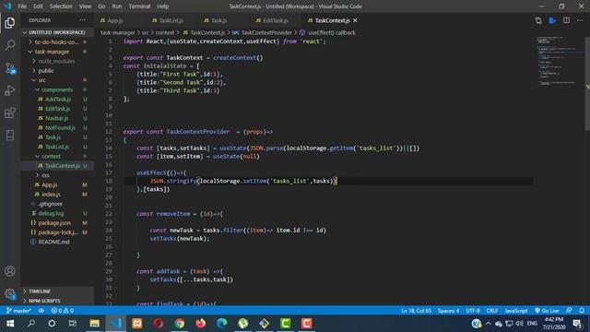This screenshot has height=332, width=590.
Task: Open the File menu
Action: (22, 6)
